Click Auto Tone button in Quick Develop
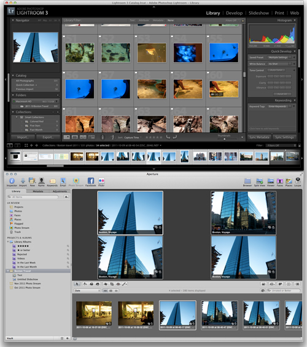Screen dimensions: 307x347 coord(276,70)
